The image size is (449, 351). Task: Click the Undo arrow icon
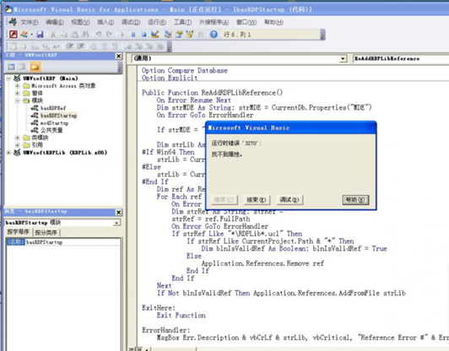tap(99, 35)
